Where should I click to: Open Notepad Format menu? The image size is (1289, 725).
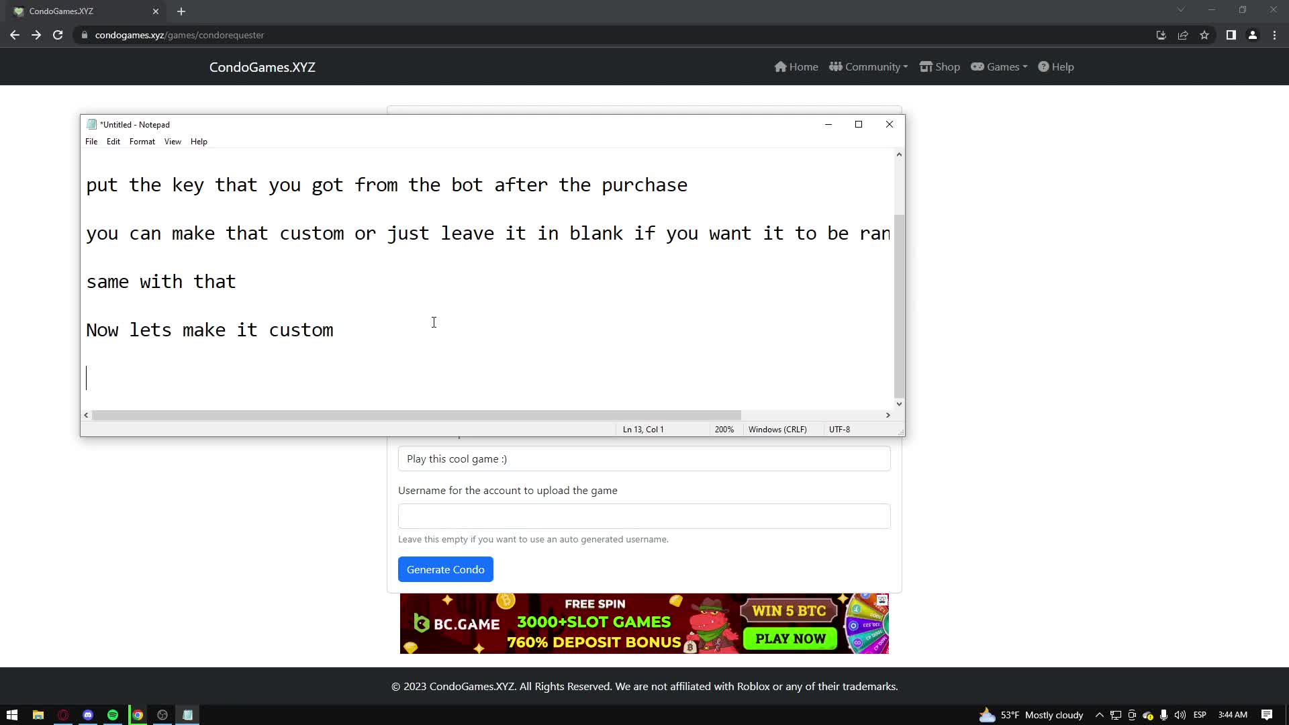click(x=142, y=142)
